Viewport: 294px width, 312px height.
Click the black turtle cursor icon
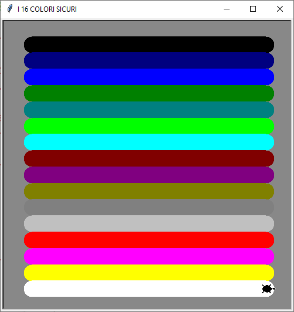coord(268,289)
